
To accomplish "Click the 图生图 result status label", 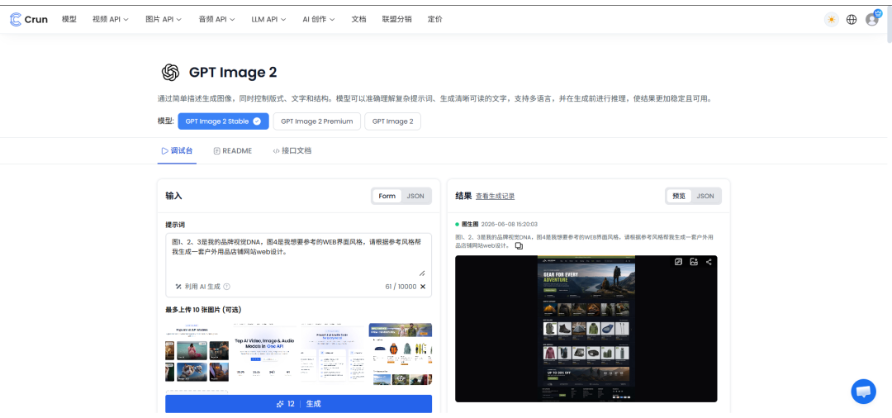I will 470,225.
